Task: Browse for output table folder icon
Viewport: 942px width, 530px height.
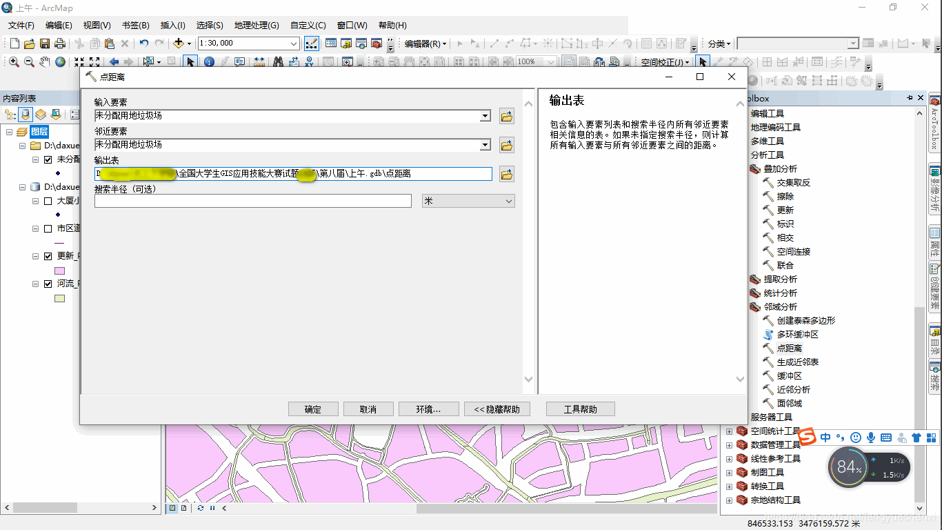Action: [507, 174]
